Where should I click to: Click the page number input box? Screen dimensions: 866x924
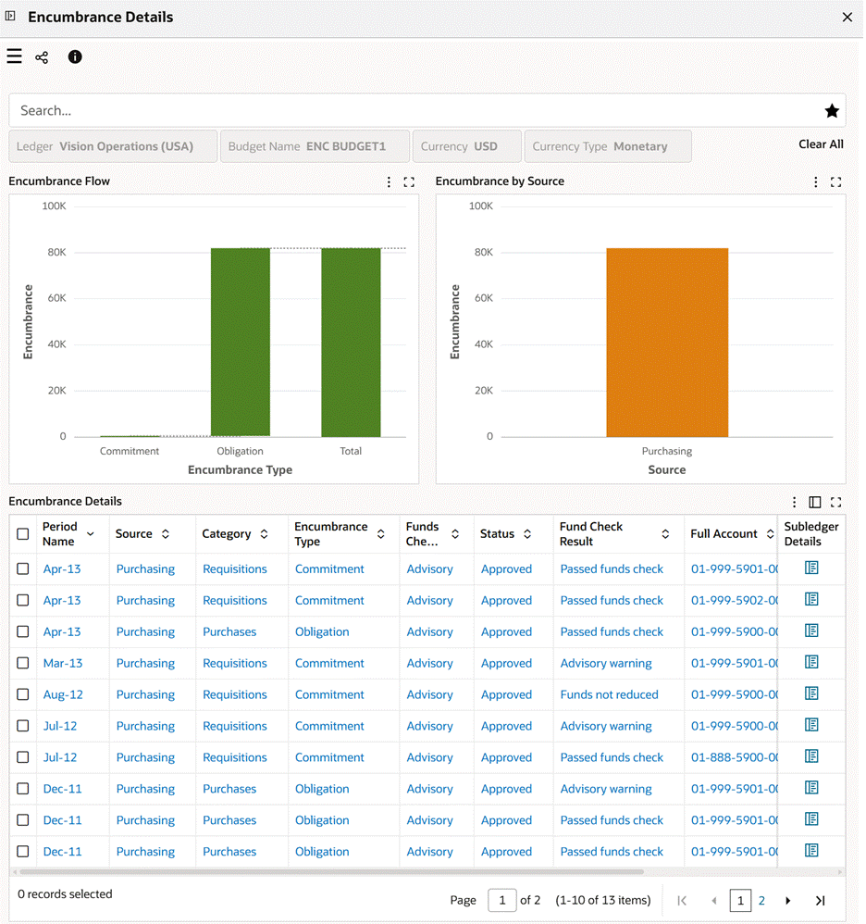click(502, 901)
